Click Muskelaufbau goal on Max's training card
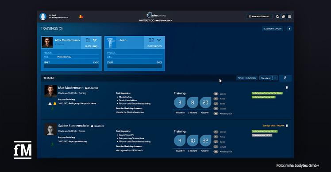The image size is (331, 172). coord(64,57)
